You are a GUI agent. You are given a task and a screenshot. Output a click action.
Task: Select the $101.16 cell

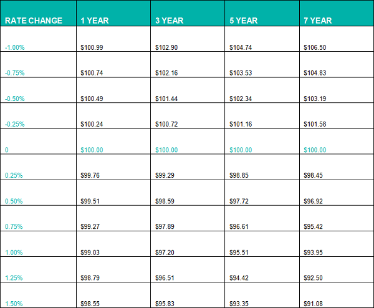pos(241,124)
